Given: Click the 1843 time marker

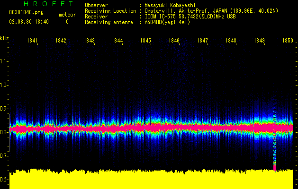Looking at the screenshot, I should (89, 41).
